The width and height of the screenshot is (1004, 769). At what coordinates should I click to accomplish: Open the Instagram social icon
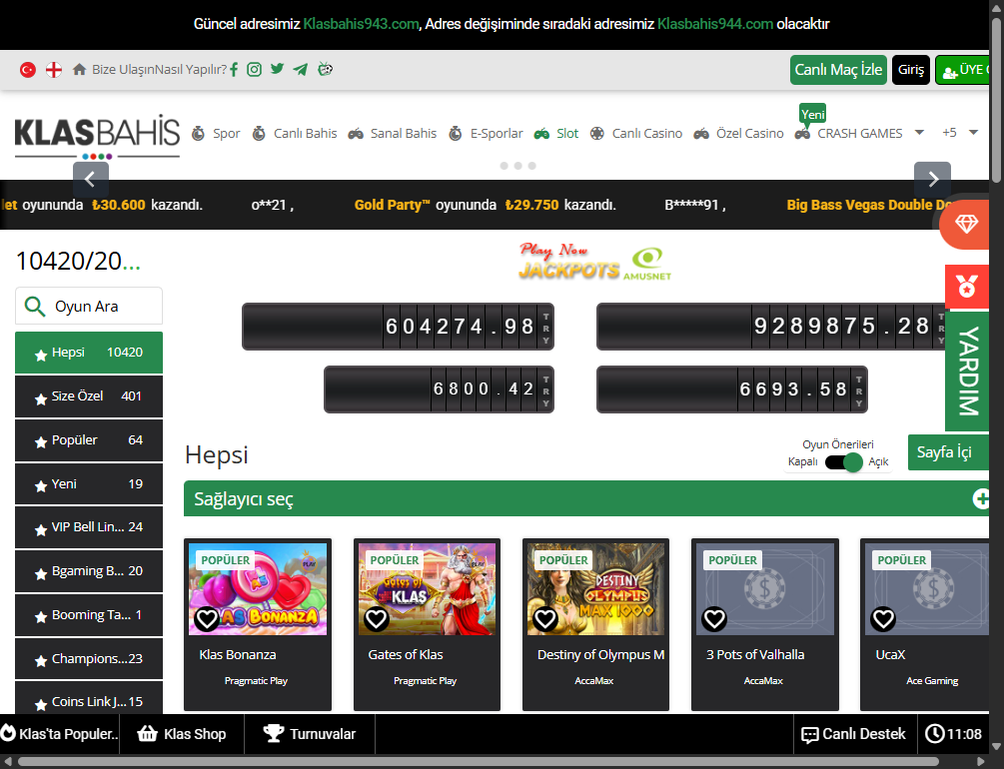(x=255, y=70)
